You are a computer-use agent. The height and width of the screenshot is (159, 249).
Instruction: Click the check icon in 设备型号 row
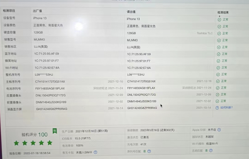(x=219, y=20)
